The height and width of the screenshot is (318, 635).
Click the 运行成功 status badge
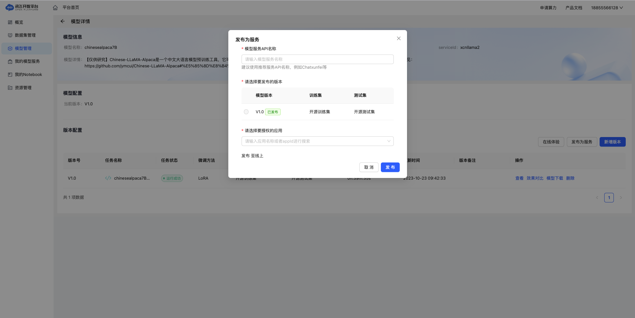pos(172,178)
